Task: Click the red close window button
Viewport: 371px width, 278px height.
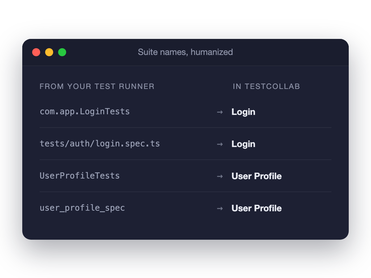Action: tap(36, 52)
